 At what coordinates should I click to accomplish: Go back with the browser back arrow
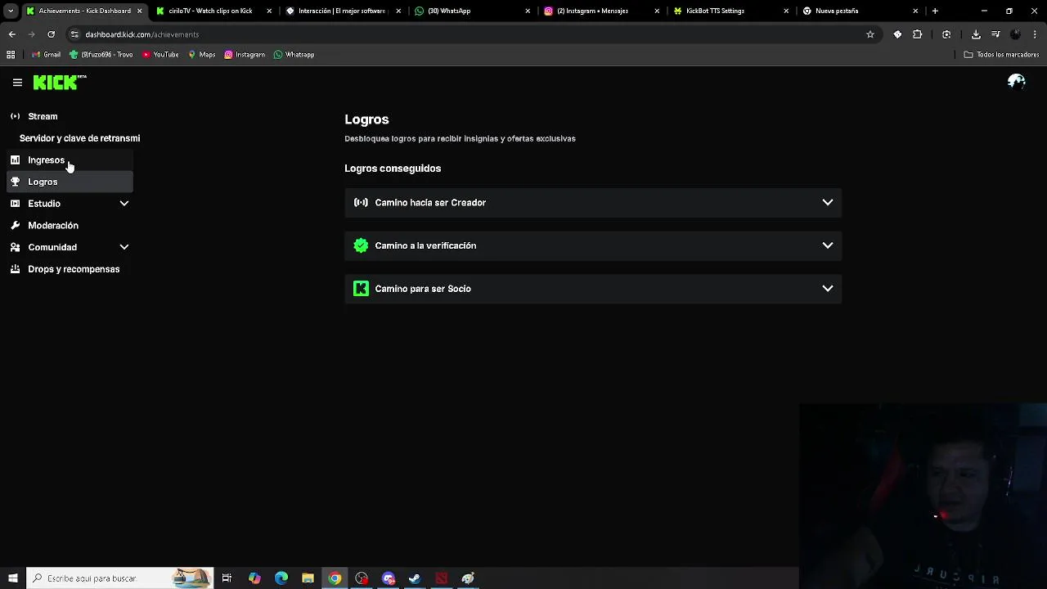11,34
